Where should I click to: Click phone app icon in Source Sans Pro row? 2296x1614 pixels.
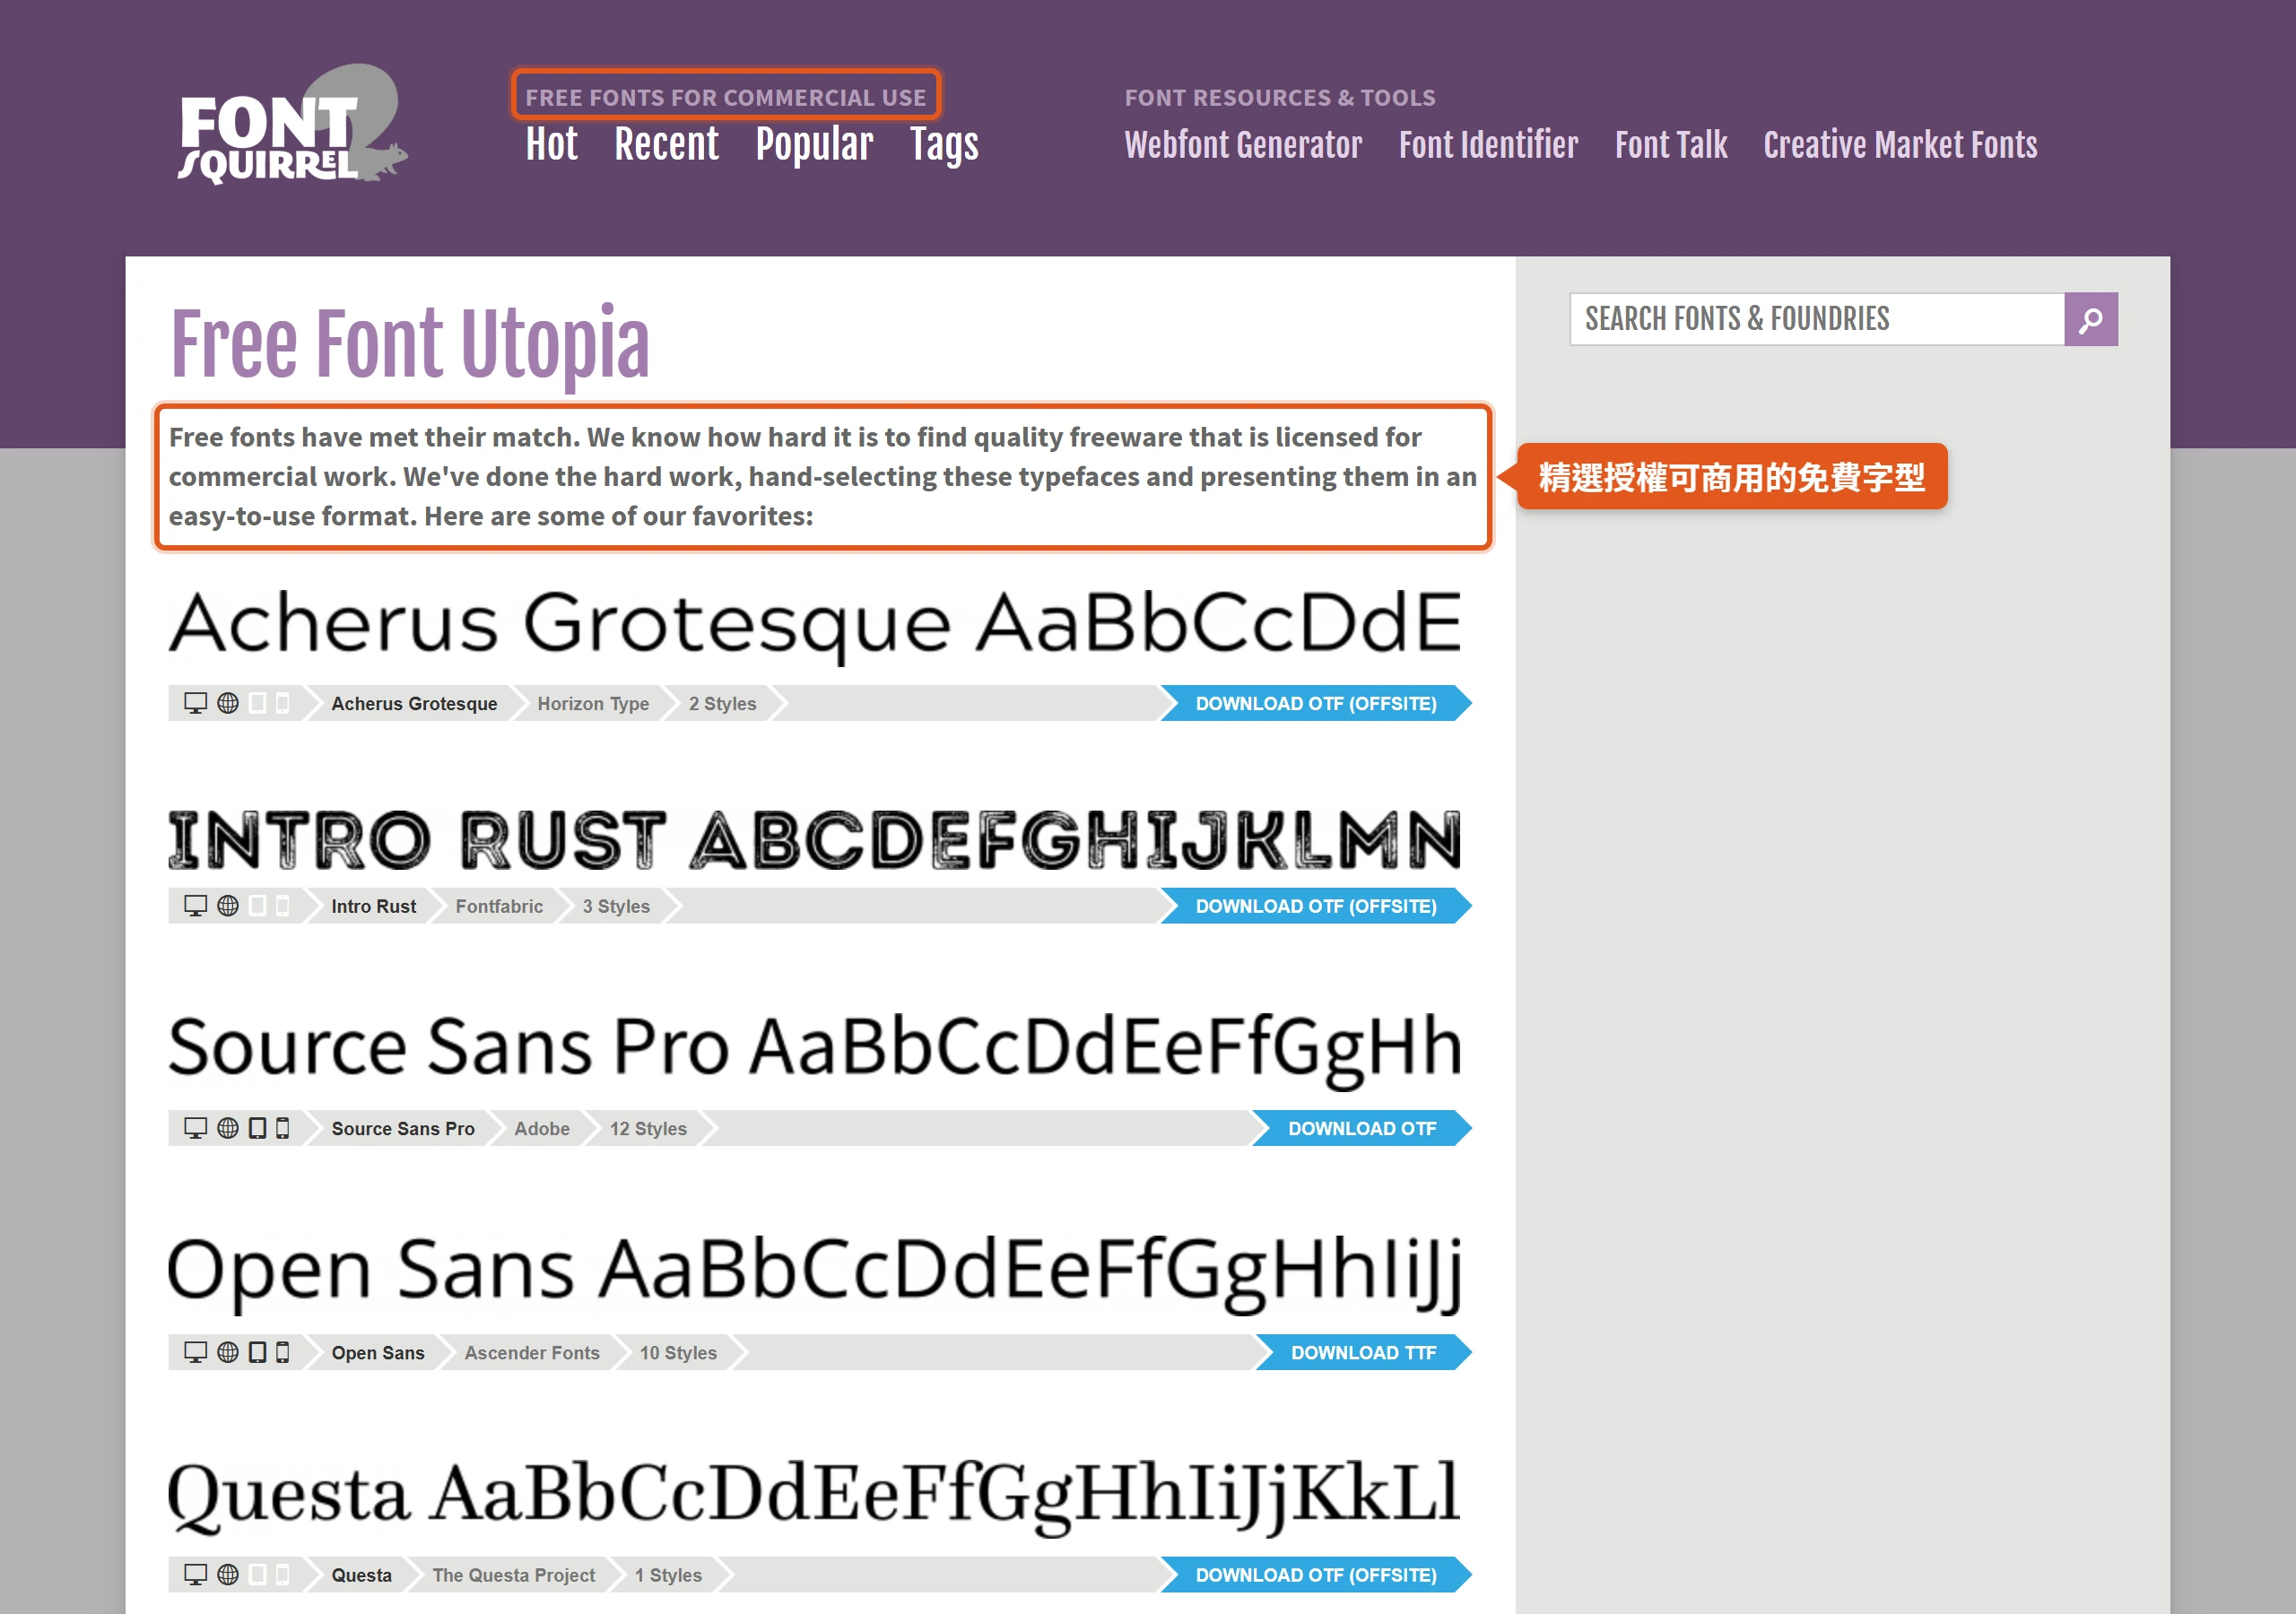(283, 1128)
